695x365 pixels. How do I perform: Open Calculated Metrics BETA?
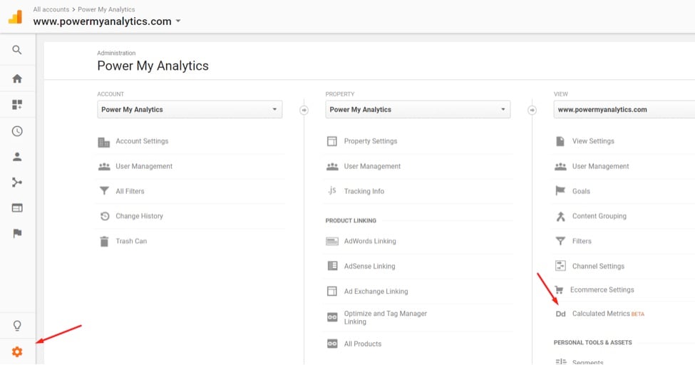coord(608,314)
